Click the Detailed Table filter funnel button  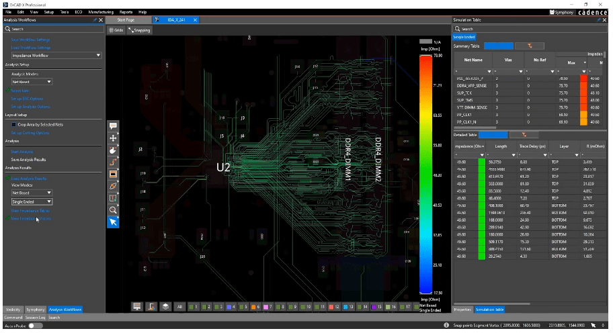click(x=524, y=135)
